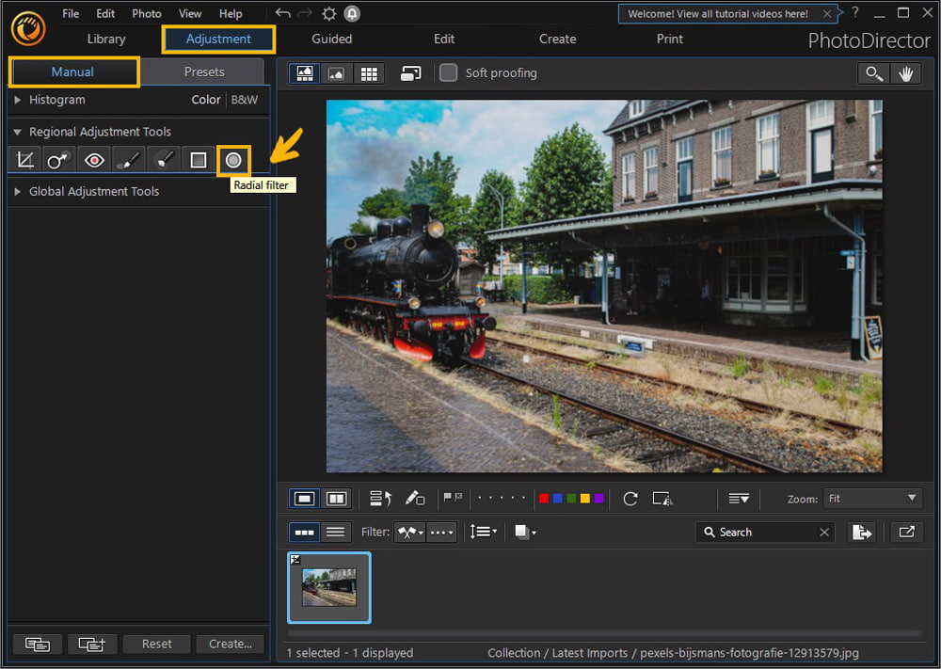Image resolution: width=941 pixels, height=669 pixels.
Task: Select the Radial Filter tool
Action: click(232, 159)
